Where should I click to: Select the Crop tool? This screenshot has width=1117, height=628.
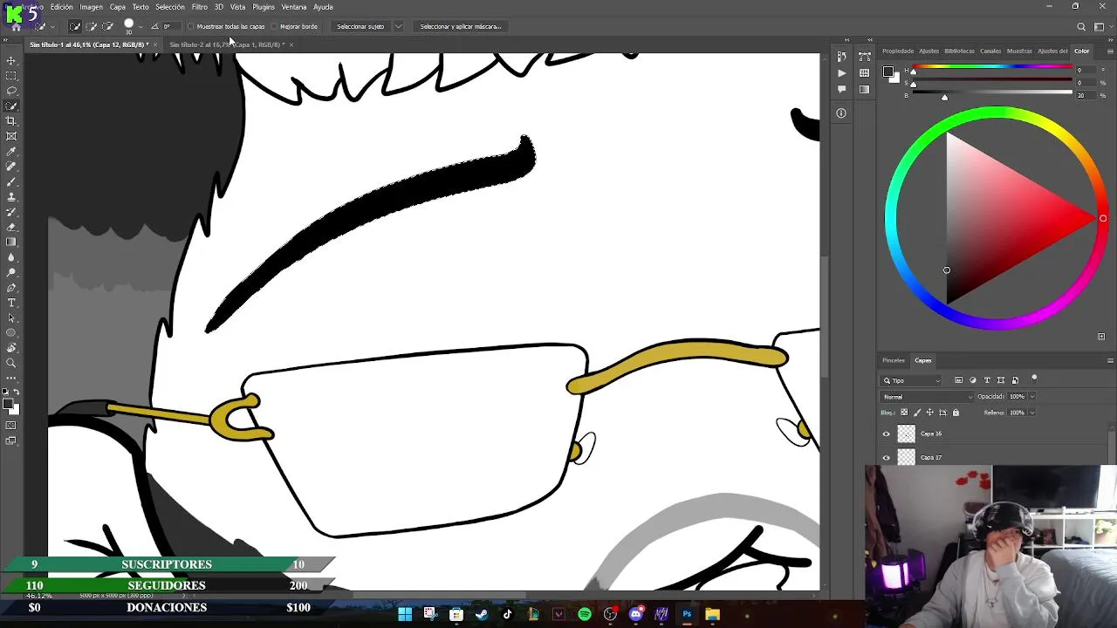tap(11, 121)
